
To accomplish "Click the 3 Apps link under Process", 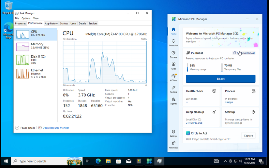I will (229, 102).
